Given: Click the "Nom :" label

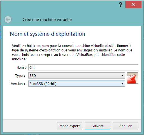Looking at the screenshot, I should [x=21, y=67].
